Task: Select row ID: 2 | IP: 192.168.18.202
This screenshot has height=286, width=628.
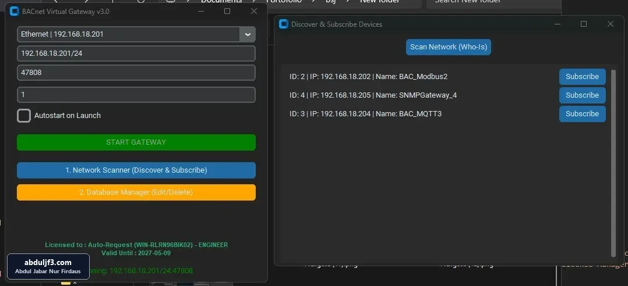Action: (368, 77)
